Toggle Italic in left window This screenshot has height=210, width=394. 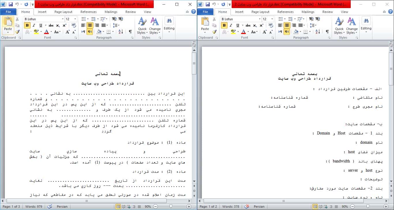coord(34,25)
